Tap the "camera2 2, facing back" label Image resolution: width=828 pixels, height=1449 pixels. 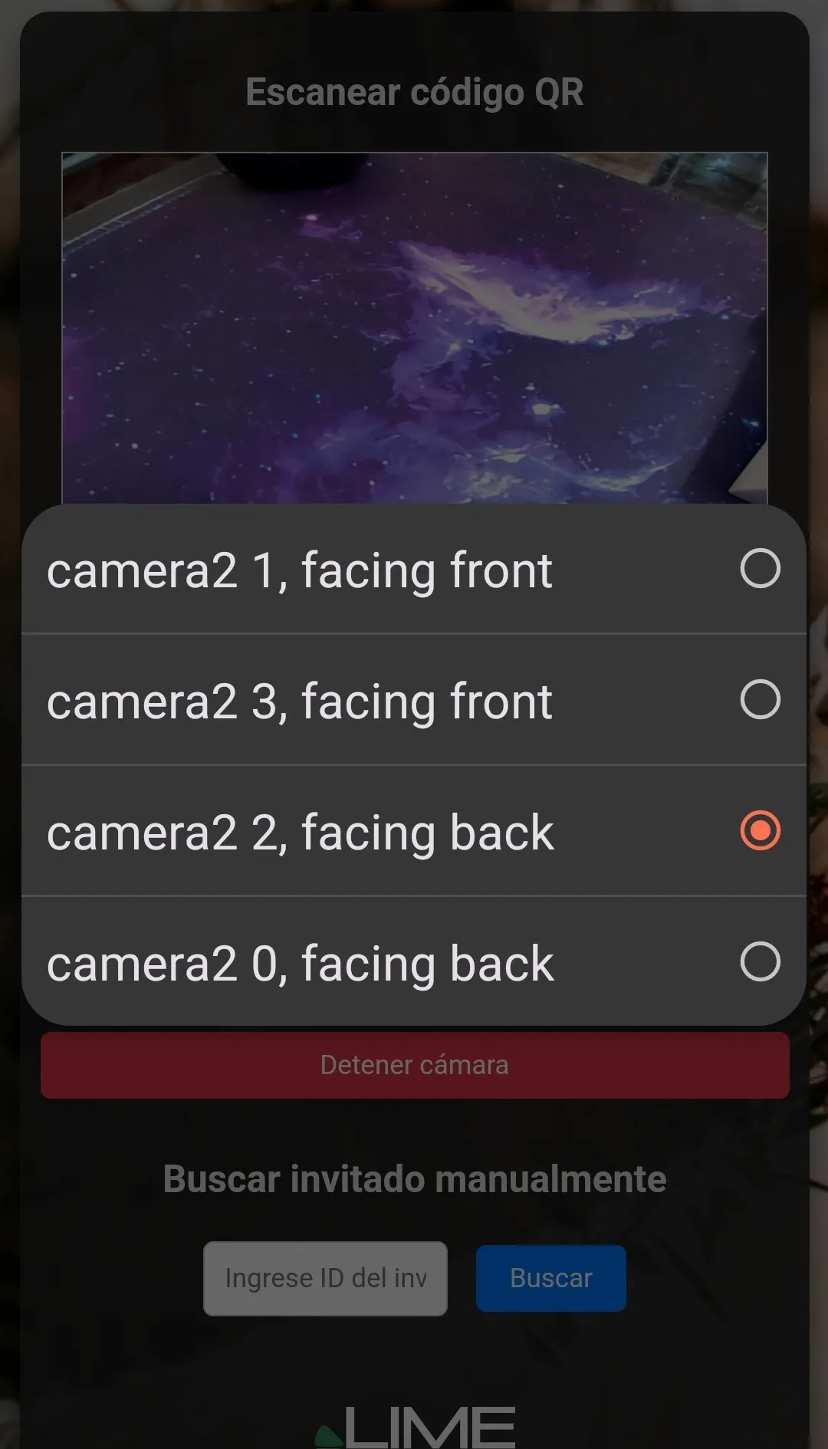tap(300, 833)
